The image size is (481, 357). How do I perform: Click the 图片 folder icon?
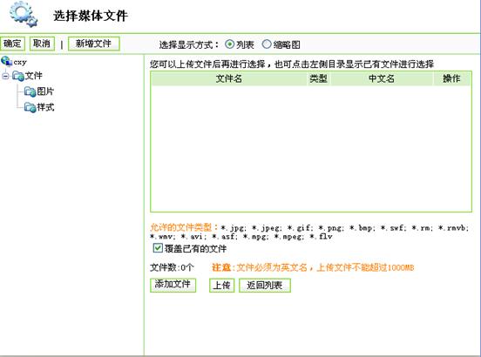click(x=30, y=91)
